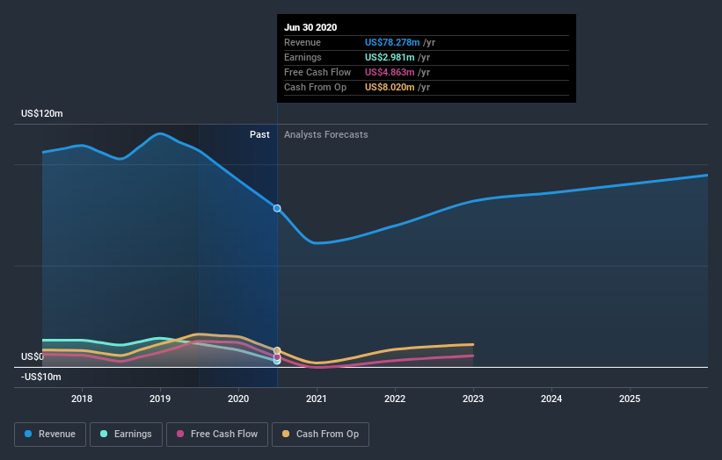The height and width of the screenshot is (460, 722).
Task: Toggle the Earnings series legend button
Action: 126,435
